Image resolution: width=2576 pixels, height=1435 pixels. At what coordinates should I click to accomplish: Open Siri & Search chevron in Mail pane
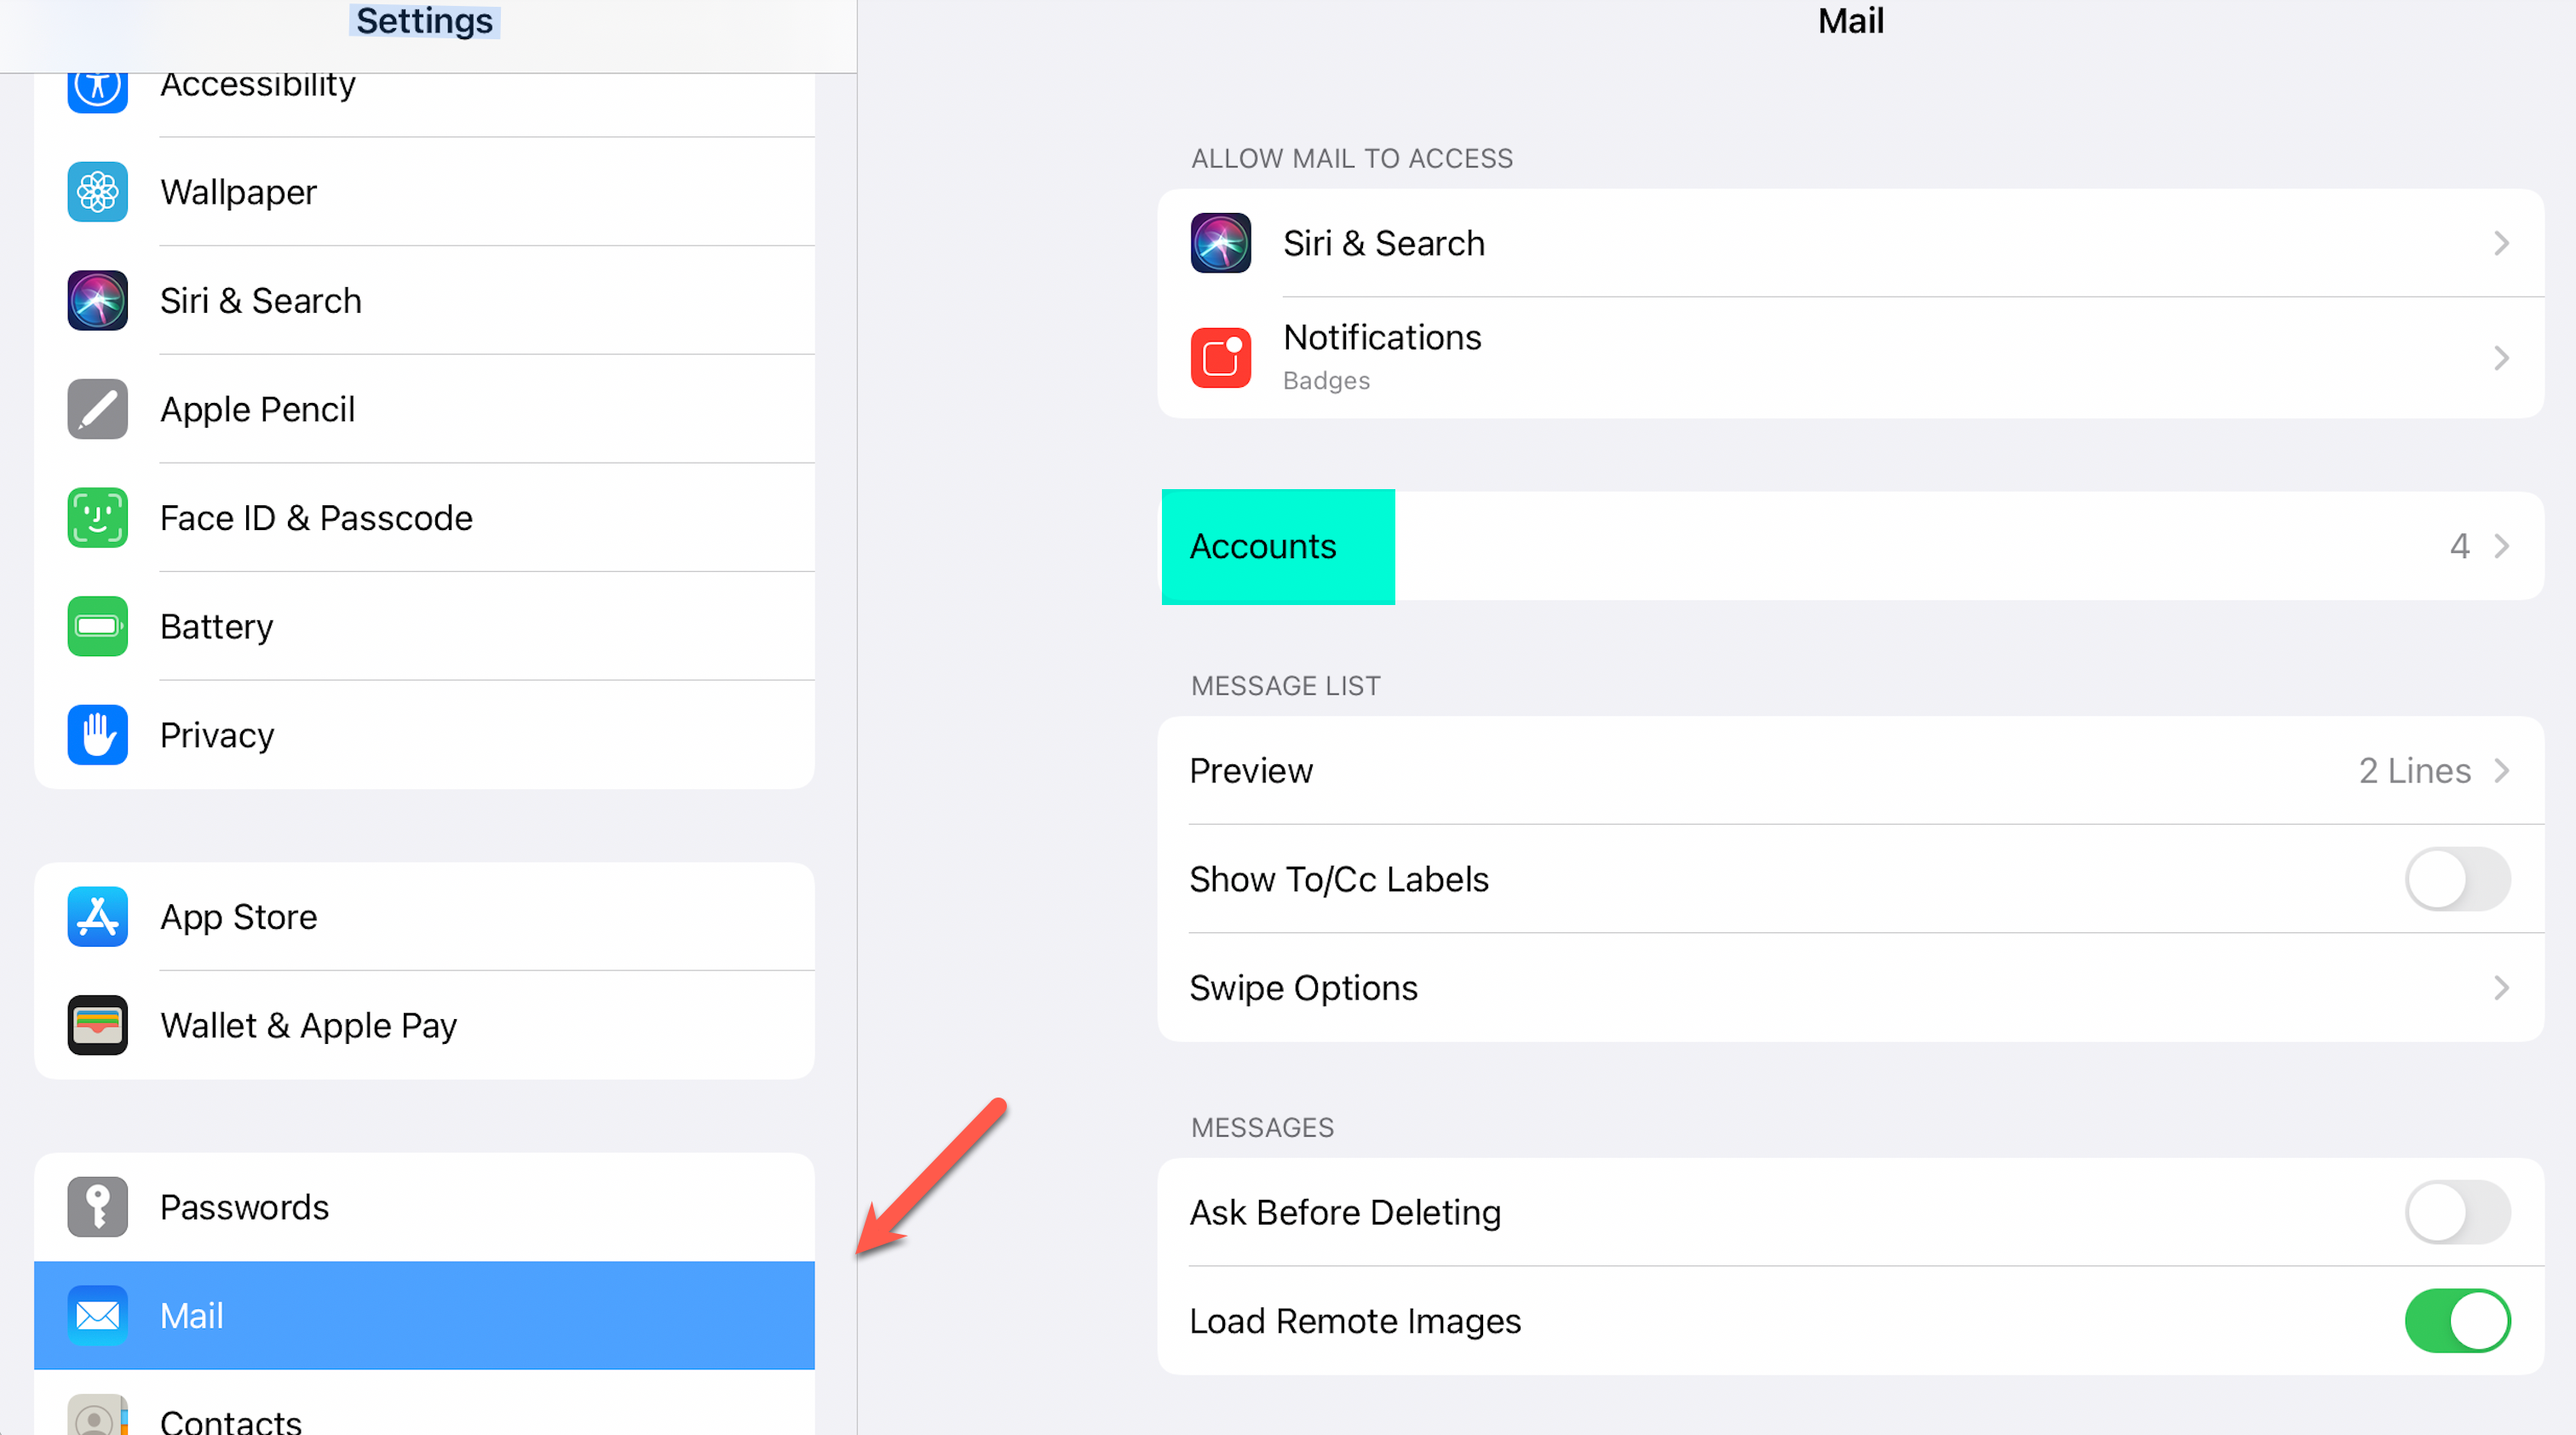click(x=2501, y=243)
